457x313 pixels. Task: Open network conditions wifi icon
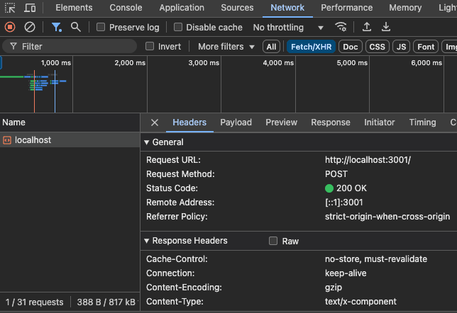341,27
